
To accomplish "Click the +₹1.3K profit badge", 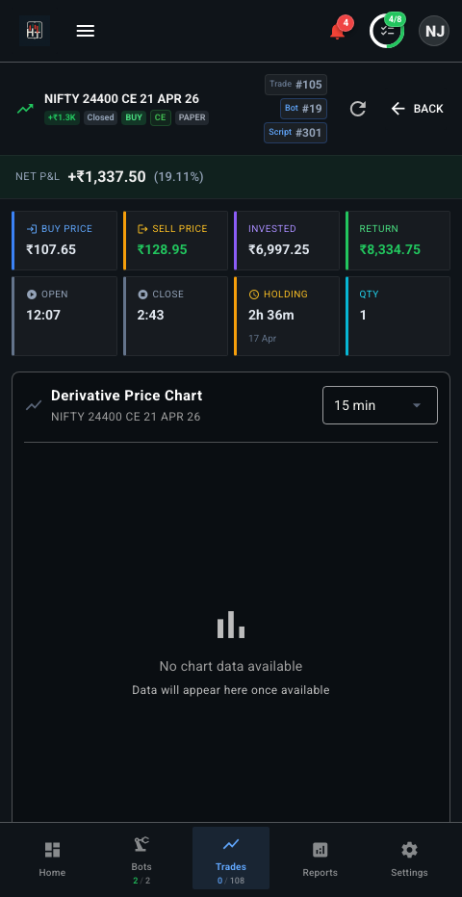I will point(62,117).
